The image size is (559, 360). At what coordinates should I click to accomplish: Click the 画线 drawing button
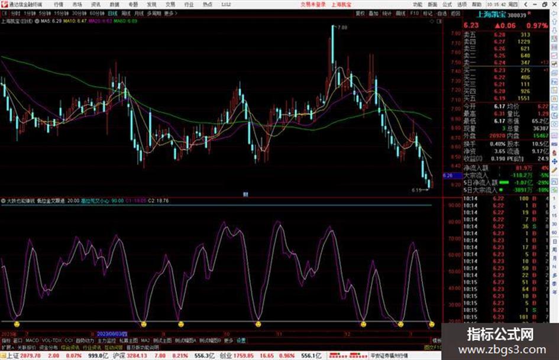point(400,13)
